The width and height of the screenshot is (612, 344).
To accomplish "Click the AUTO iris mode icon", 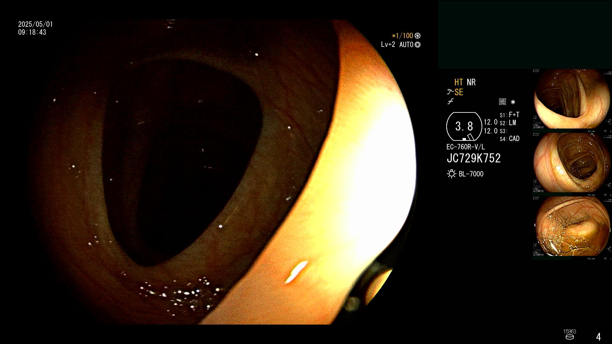I will pos(418,45).
